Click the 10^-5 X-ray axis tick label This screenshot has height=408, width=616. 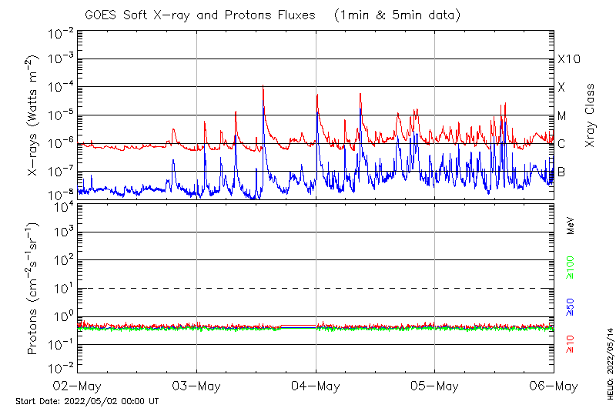click(x=61, y=115)
